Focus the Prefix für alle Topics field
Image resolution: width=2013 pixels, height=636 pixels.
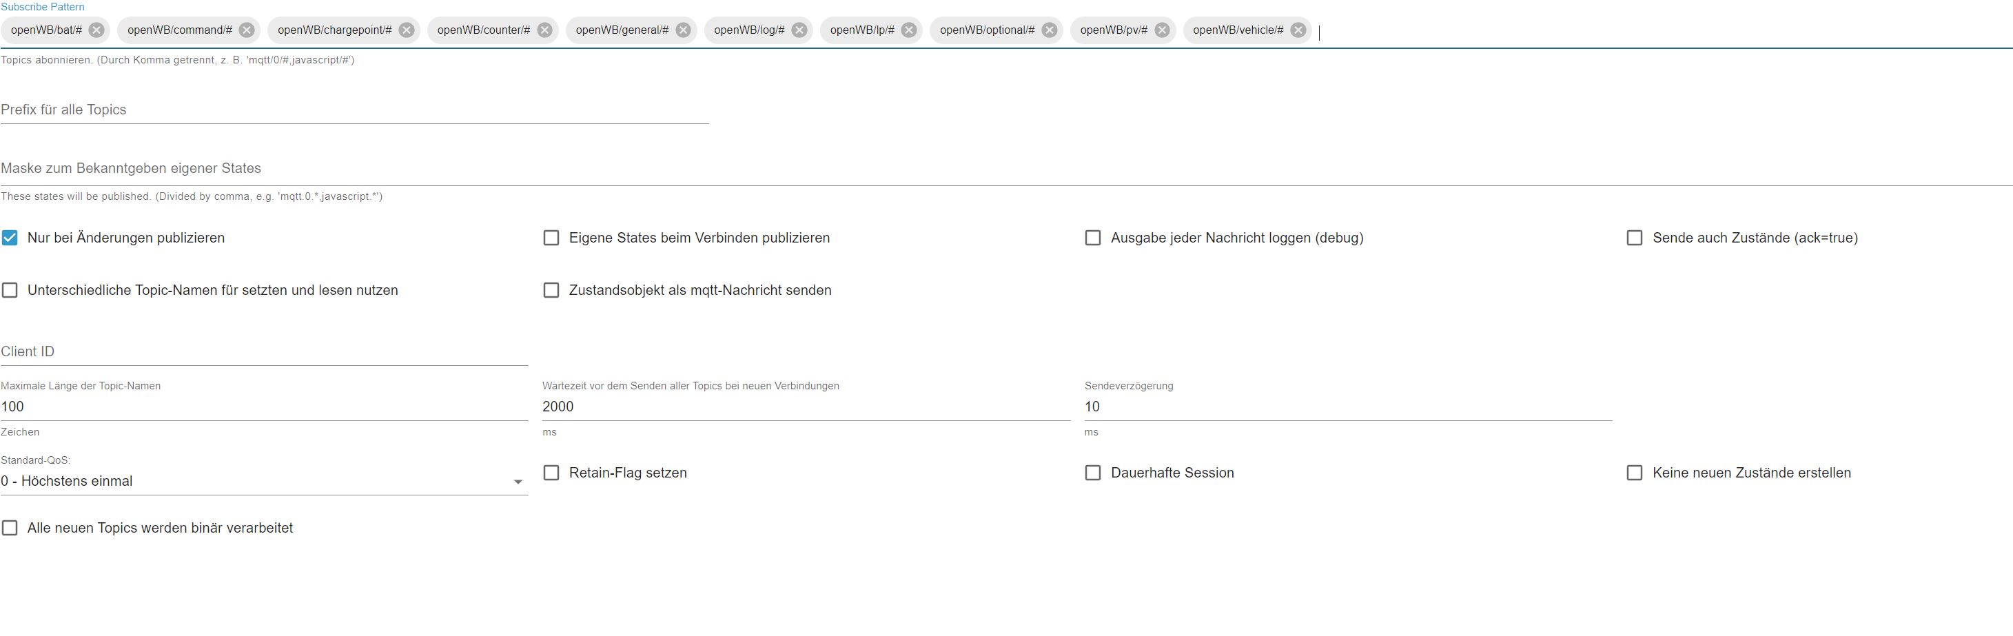[x=355, y=110]
